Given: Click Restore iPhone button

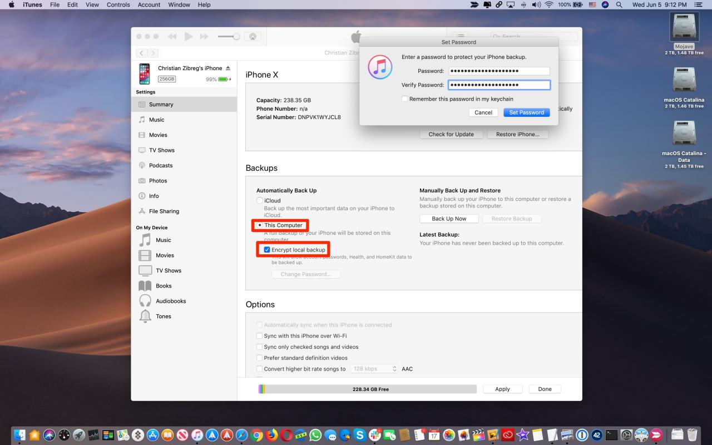Looking at the screenshot, I should [x=518, y=134].
